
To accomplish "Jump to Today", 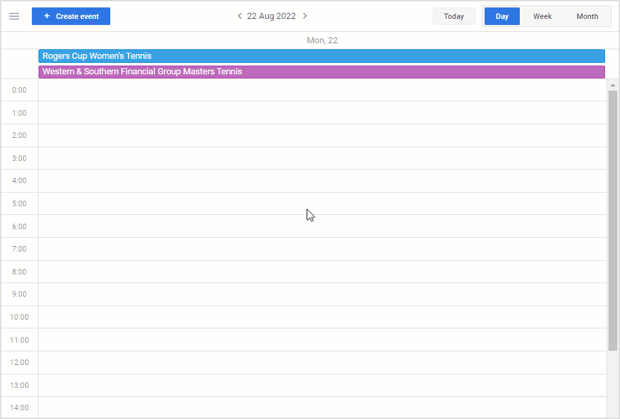I will 453,16.
